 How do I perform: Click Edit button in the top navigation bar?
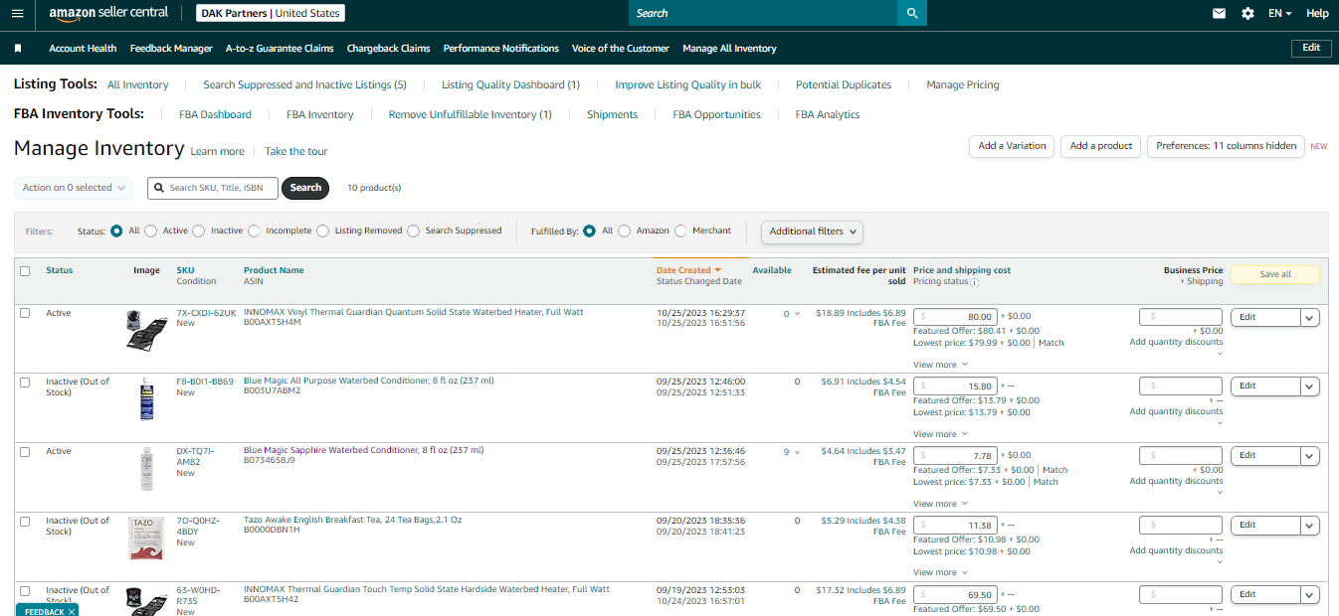(1311, 48)
